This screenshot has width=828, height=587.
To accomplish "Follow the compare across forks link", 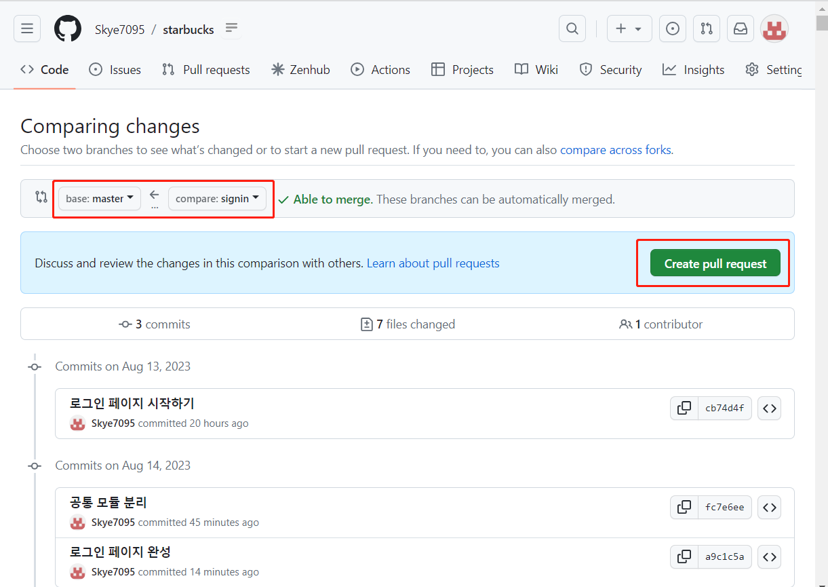I will pos(616,150).
